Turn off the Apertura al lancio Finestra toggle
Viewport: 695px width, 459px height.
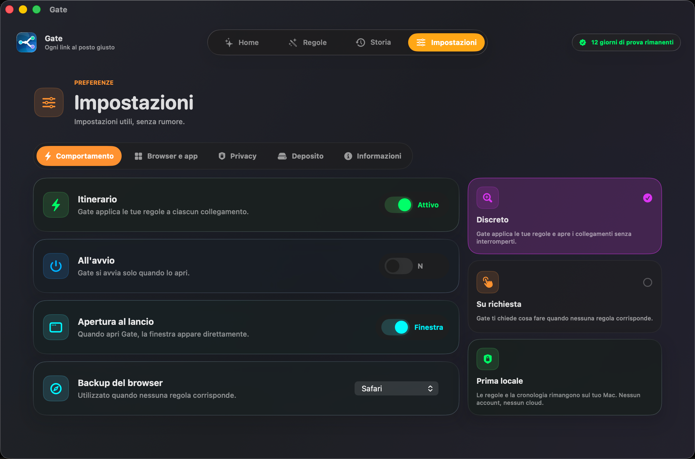point(396,327)
